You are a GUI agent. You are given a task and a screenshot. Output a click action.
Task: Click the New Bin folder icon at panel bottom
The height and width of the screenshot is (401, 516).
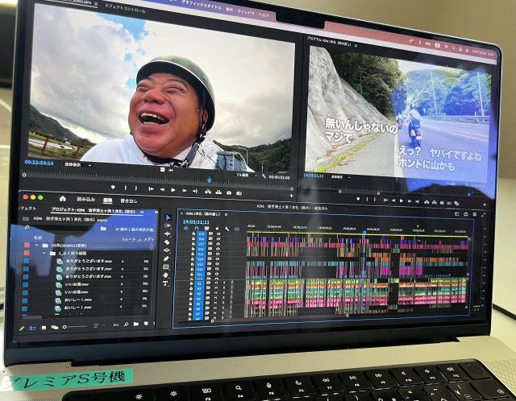(136, 324)
